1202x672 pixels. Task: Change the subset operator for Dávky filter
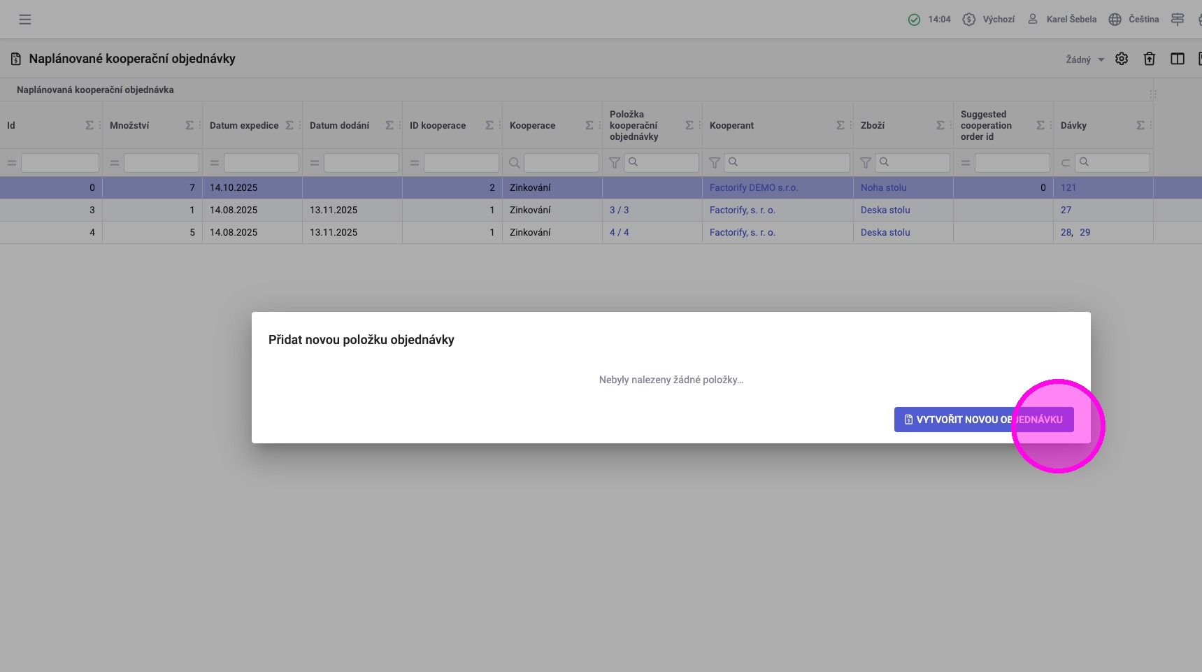pyautogui.click(x=1066, y=163)
